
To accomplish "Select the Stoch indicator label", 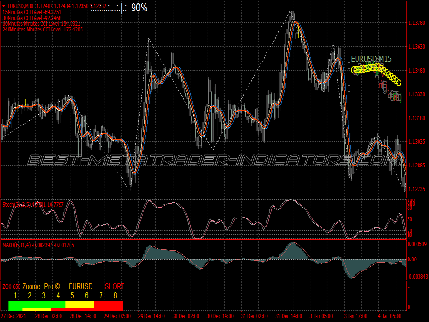I will [x=33, y=205].
